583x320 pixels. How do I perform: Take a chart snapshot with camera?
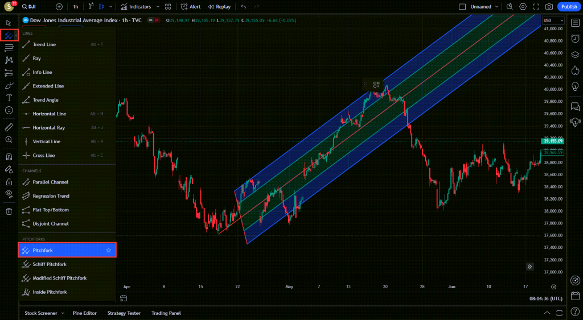tap(549, 7)
